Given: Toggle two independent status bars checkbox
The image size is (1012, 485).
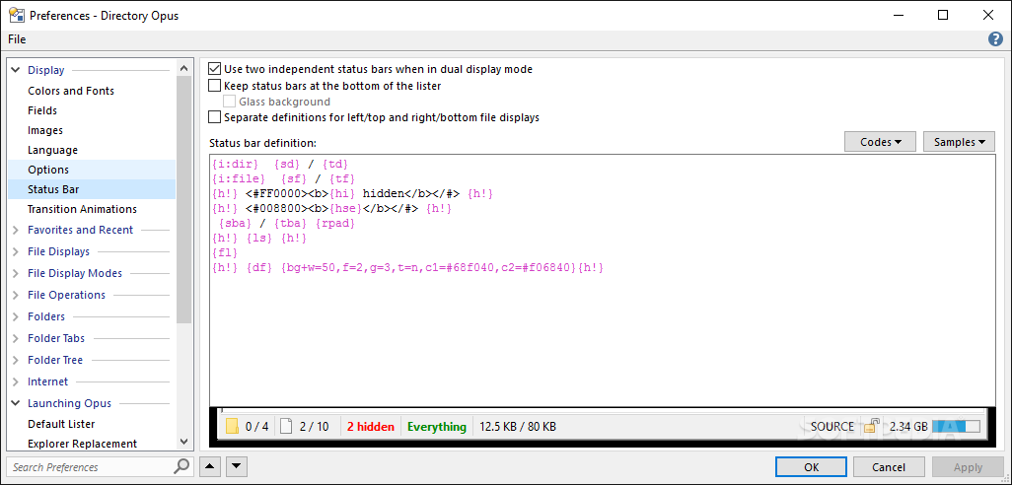Looking at the screenshot, I should point(214,69).
